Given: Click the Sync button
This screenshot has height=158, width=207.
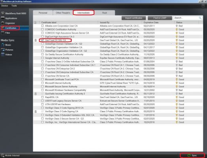Looking at the screenshot, I should (192, 156).
